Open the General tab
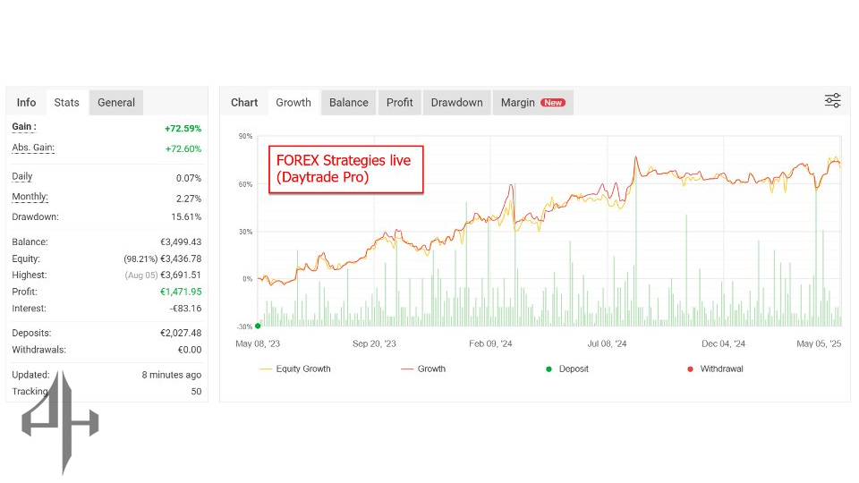859x483 pixels. tap(116, 102)
